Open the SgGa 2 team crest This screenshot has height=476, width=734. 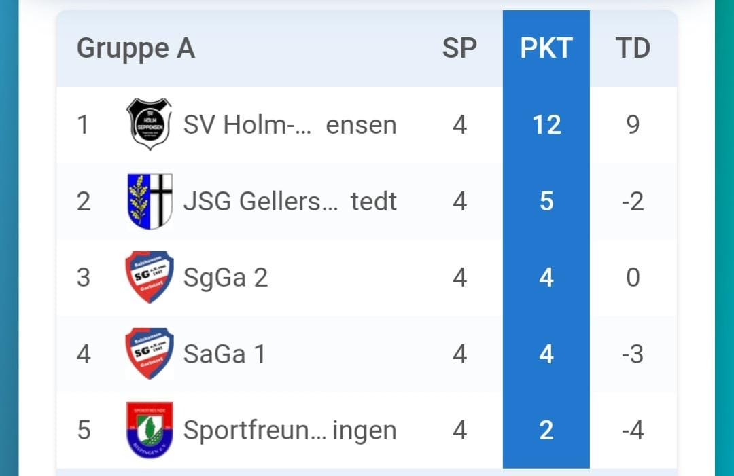point(150,277)
